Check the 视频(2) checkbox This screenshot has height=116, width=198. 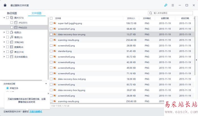click(7, 32)
